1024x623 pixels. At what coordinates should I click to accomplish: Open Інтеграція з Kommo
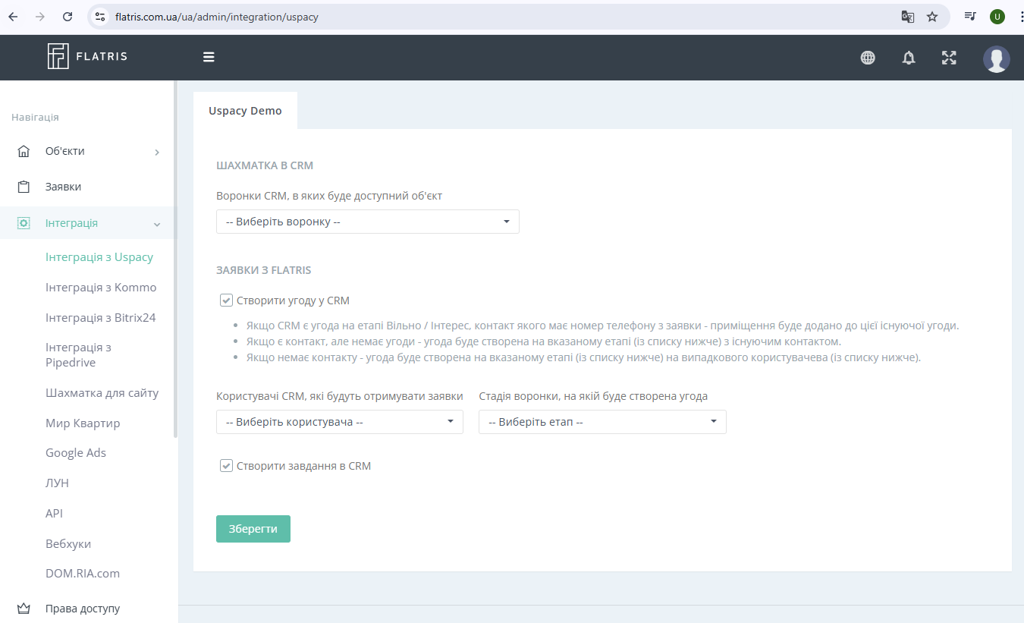101,288
